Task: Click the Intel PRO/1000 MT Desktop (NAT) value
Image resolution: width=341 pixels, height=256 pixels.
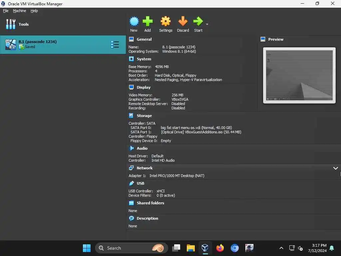Action: click(177, 176)
